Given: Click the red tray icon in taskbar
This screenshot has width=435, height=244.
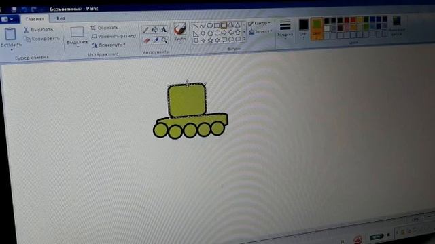Looking at the screenshot, I should (x=358, y=239).
